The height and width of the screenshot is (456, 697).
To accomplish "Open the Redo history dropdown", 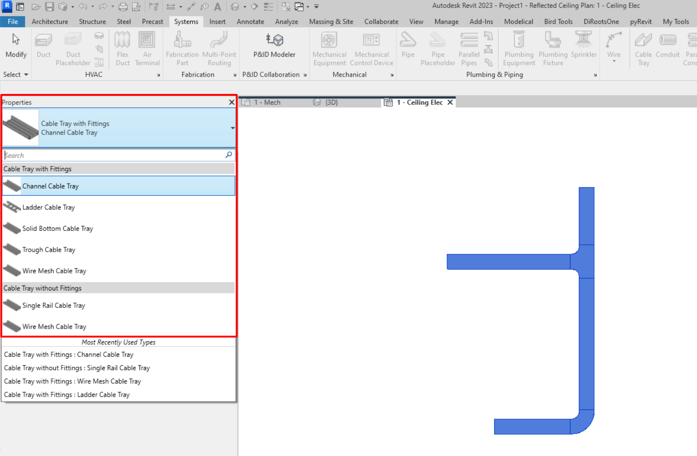I will click(x=113, y=7).
